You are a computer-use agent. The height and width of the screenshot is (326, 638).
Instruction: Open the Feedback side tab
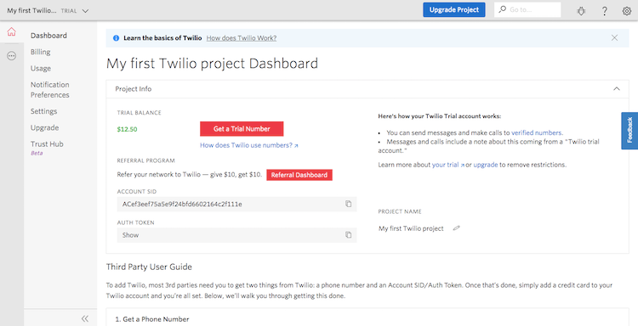(x=629, y=131)
